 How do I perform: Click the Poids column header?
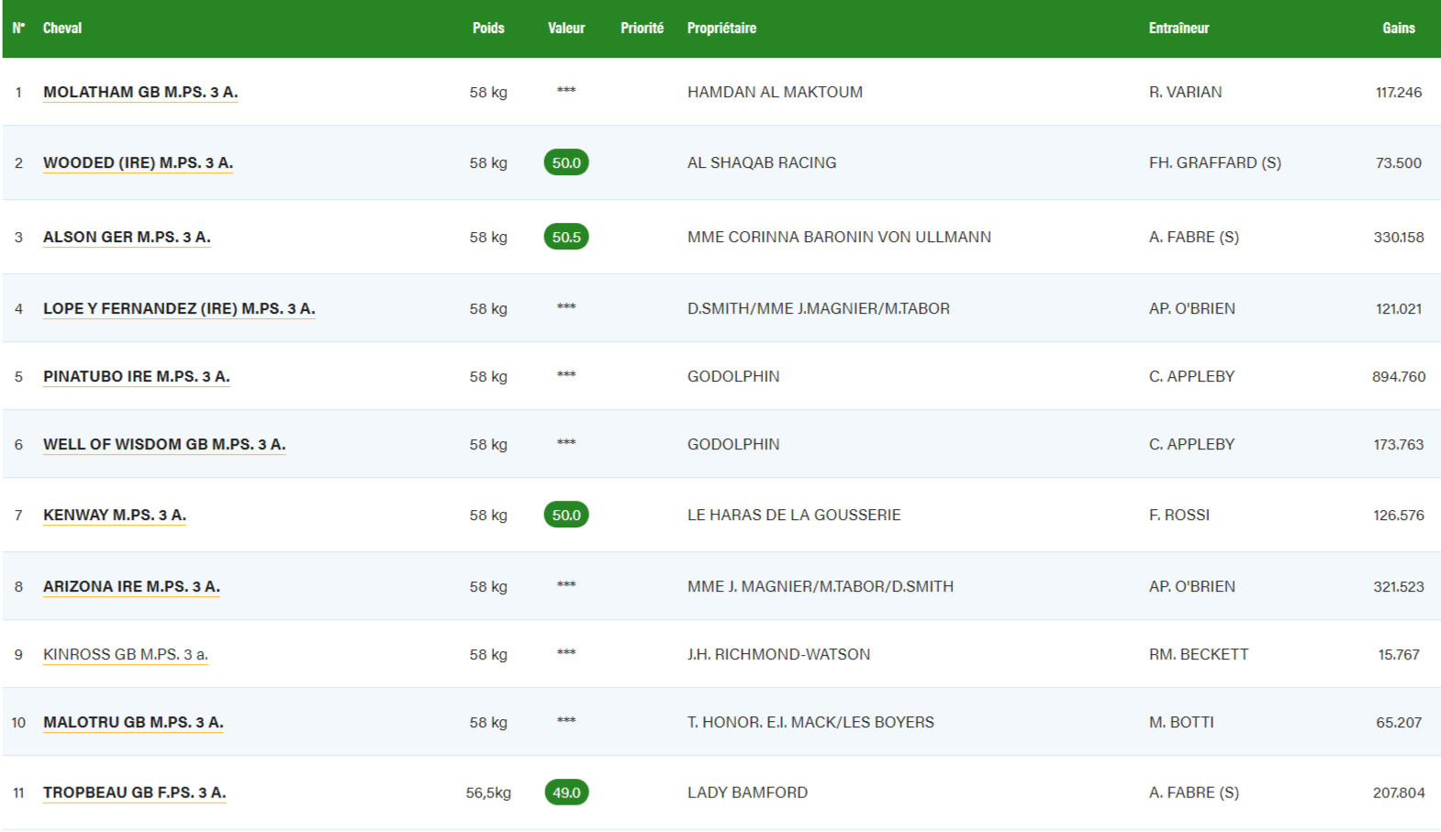click(488, 28)
